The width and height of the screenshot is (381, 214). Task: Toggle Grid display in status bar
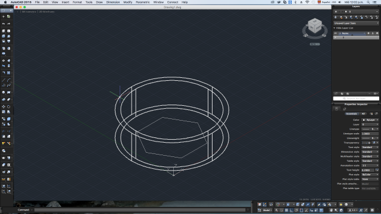286,210
